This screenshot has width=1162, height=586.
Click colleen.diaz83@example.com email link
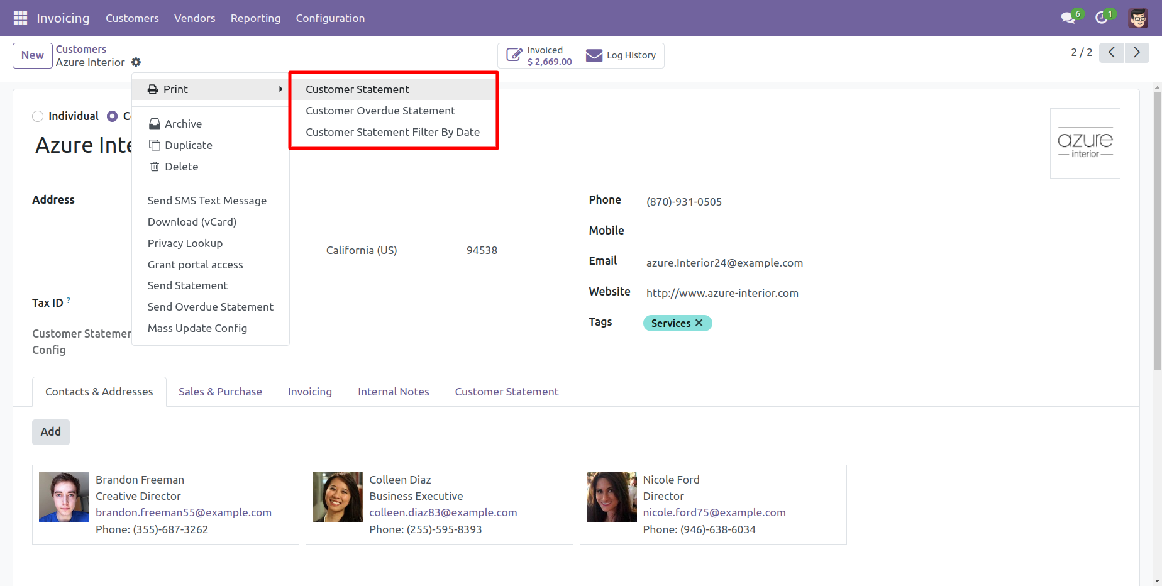(x=443, y=512)
